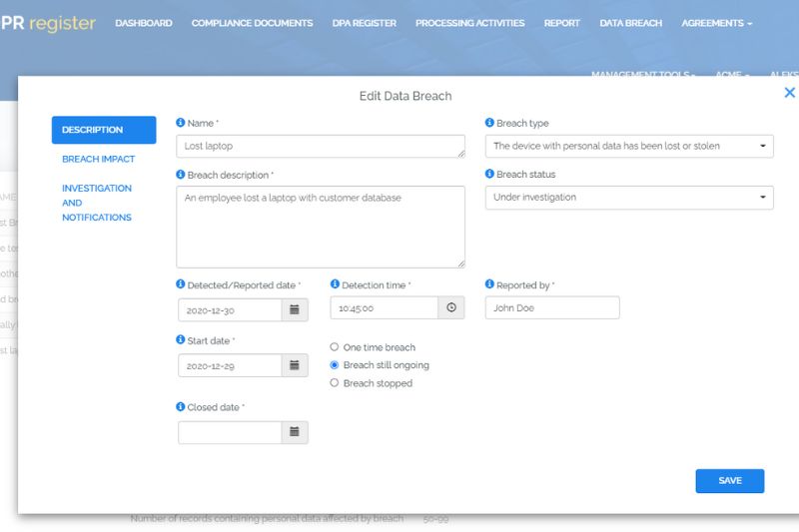Viewport: 799px width, 532px height.
Task: Click the Edit Data Breach title
Action: coord(405,96)
